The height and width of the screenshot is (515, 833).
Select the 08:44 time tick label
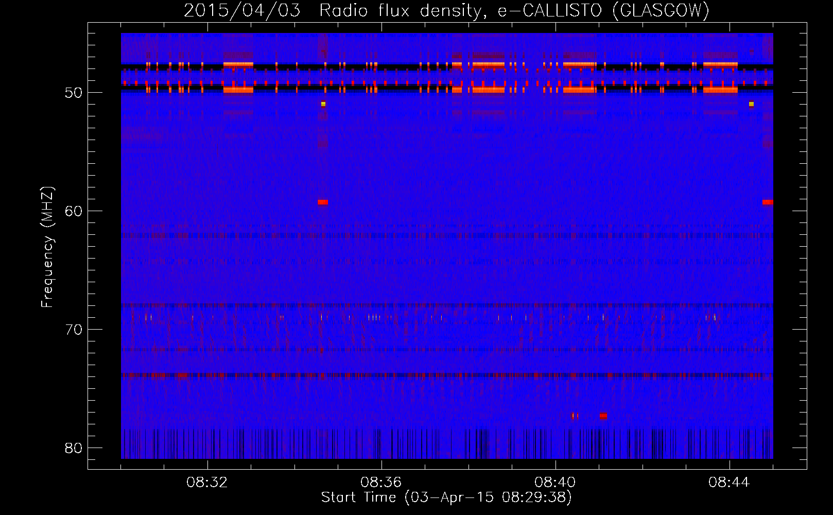pyautogui.click(x=729, y=483)
